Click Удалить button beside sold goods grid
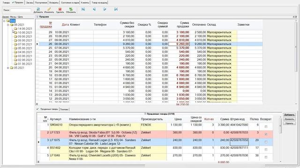 [x=289, y=123]
